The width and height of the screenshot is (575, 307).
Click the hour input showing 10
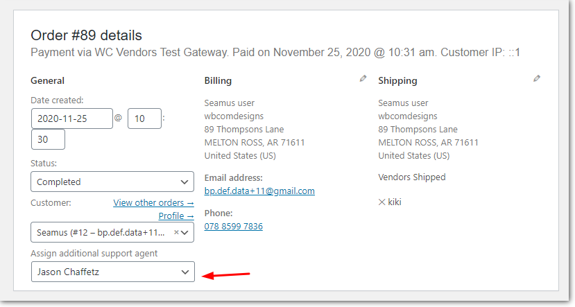144,119
